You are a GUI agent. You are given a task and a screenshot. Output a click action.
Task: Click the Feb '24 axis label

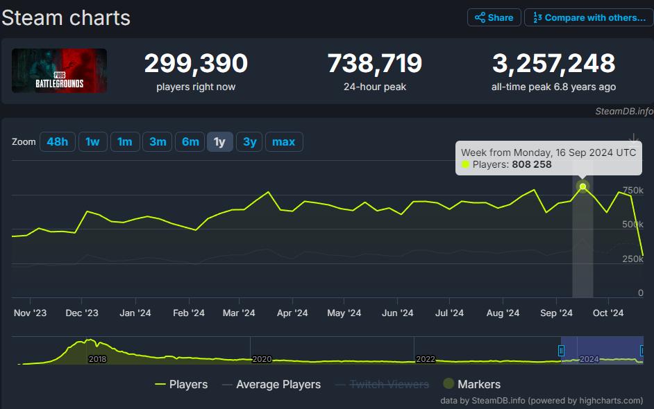(189, 313)
